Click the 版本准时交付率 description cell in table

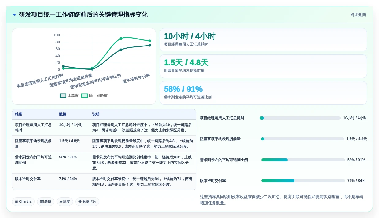click(x=142, y=182)
